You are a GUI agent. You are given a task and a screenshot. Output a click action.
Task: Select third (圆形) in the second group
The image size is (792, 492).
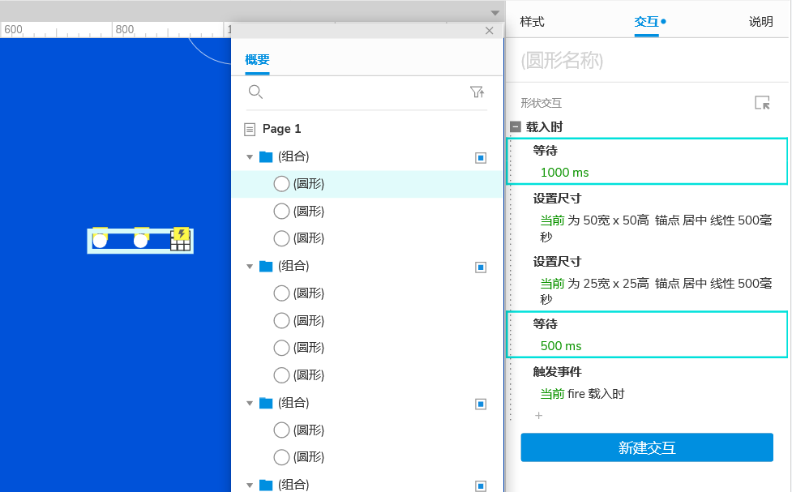pos(367,348)
